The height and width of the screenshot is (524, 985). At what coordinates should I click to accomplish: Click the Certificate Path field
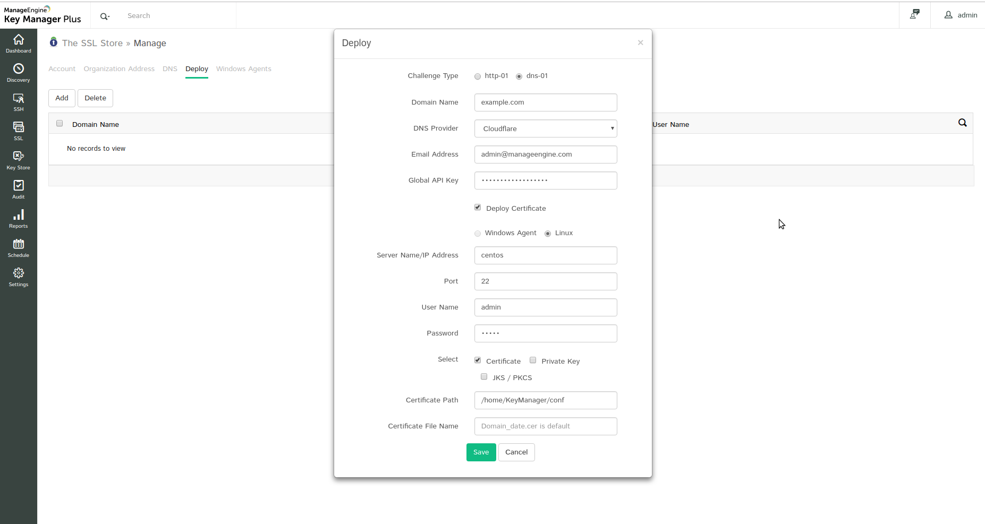[x=546, y=400]
